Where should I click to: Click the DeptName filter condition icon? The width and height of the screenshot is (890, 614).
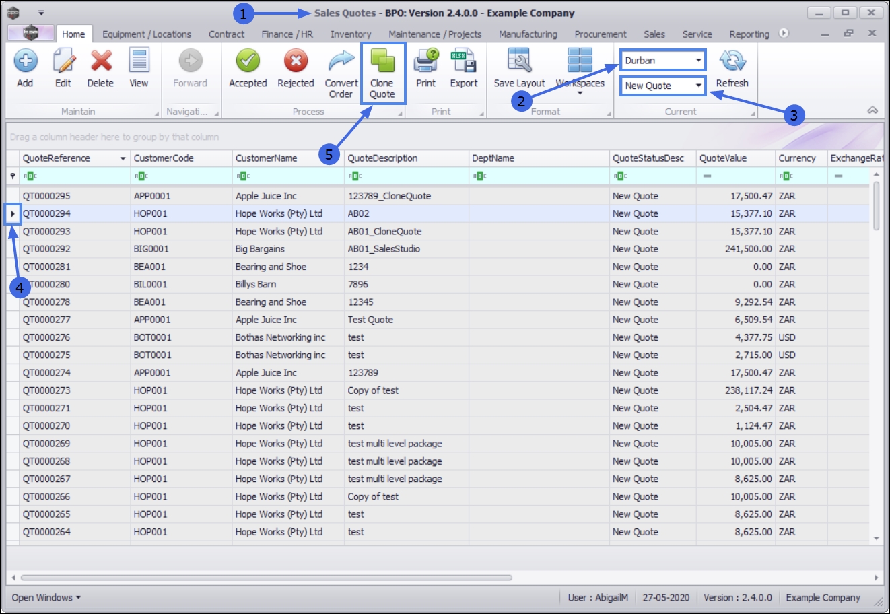tap(479, 176)
